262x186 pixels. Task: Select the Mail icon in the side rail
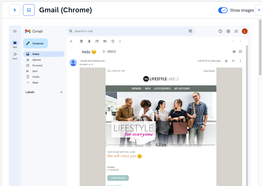tap(15, 43)
